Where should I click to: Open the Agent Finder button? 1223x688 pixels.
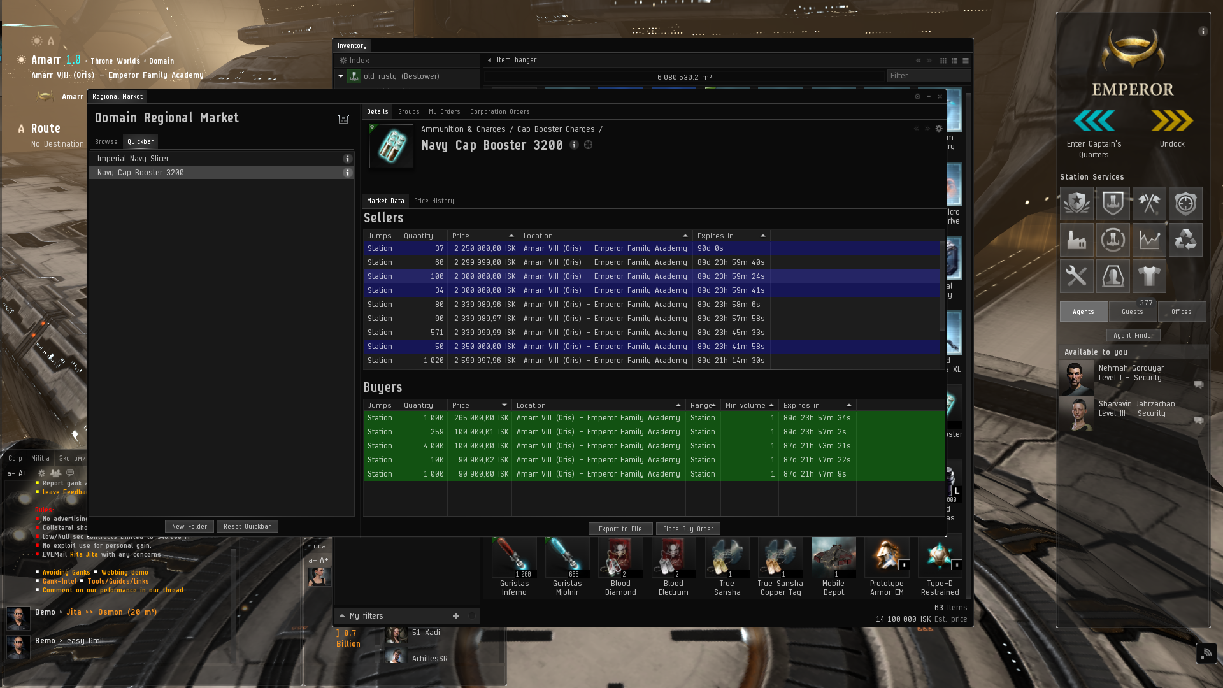pos(1133,336)
